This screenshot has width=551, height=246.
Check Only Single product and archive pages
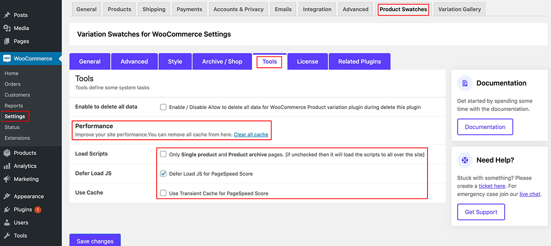163,154
